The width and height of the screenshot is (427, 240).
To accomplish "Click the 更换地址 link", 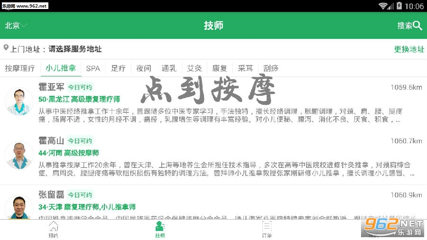I will point(409,49).
